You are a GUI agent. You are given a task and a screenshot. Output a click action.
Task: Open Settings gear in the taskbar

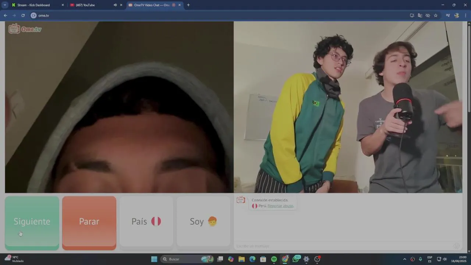click(306, 259)
